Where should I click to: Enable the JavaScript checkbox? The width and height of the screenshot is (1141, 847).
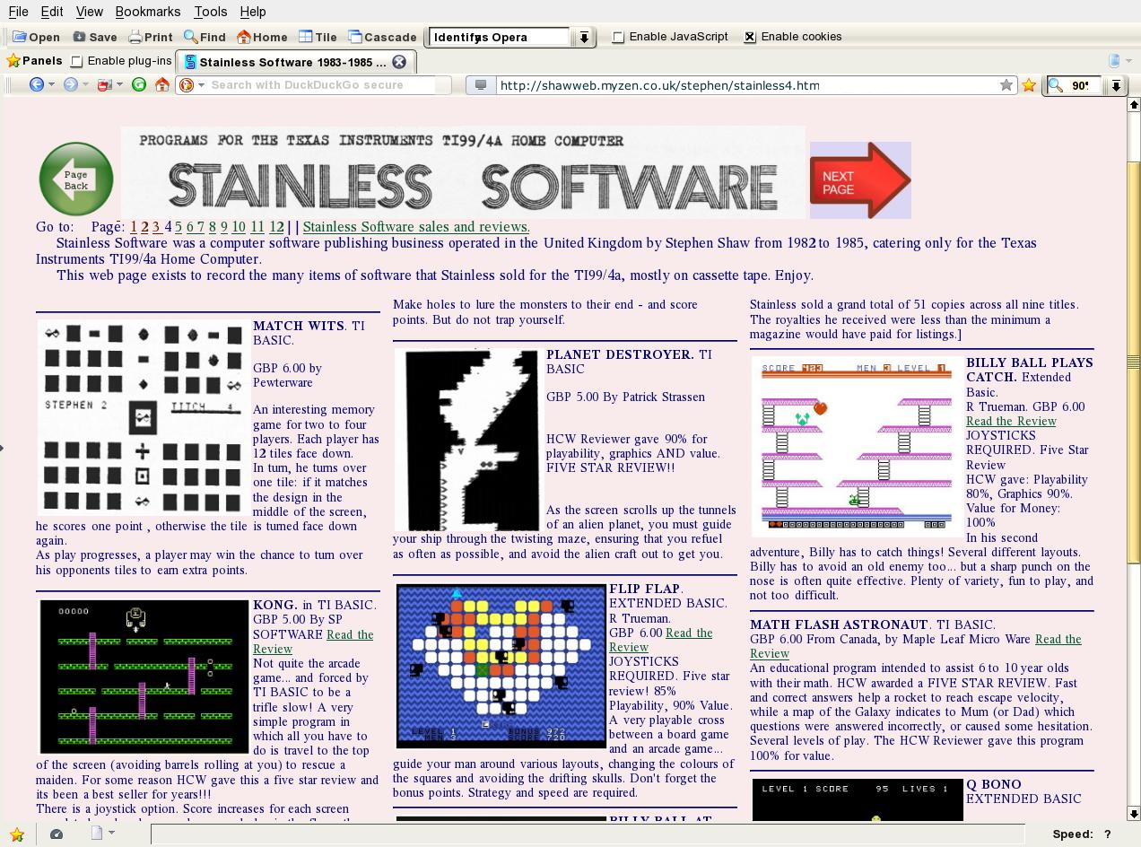618,37
